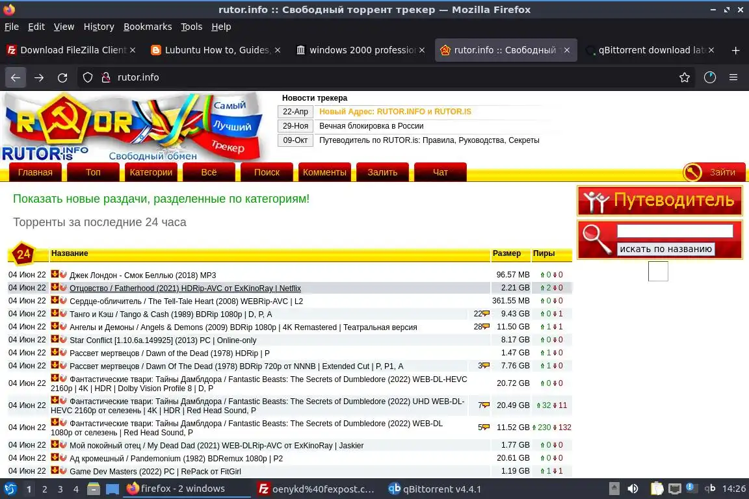Open comments icon for Танго и Кэш row
The height and width of the screenshot is (499, 749).
486,314
